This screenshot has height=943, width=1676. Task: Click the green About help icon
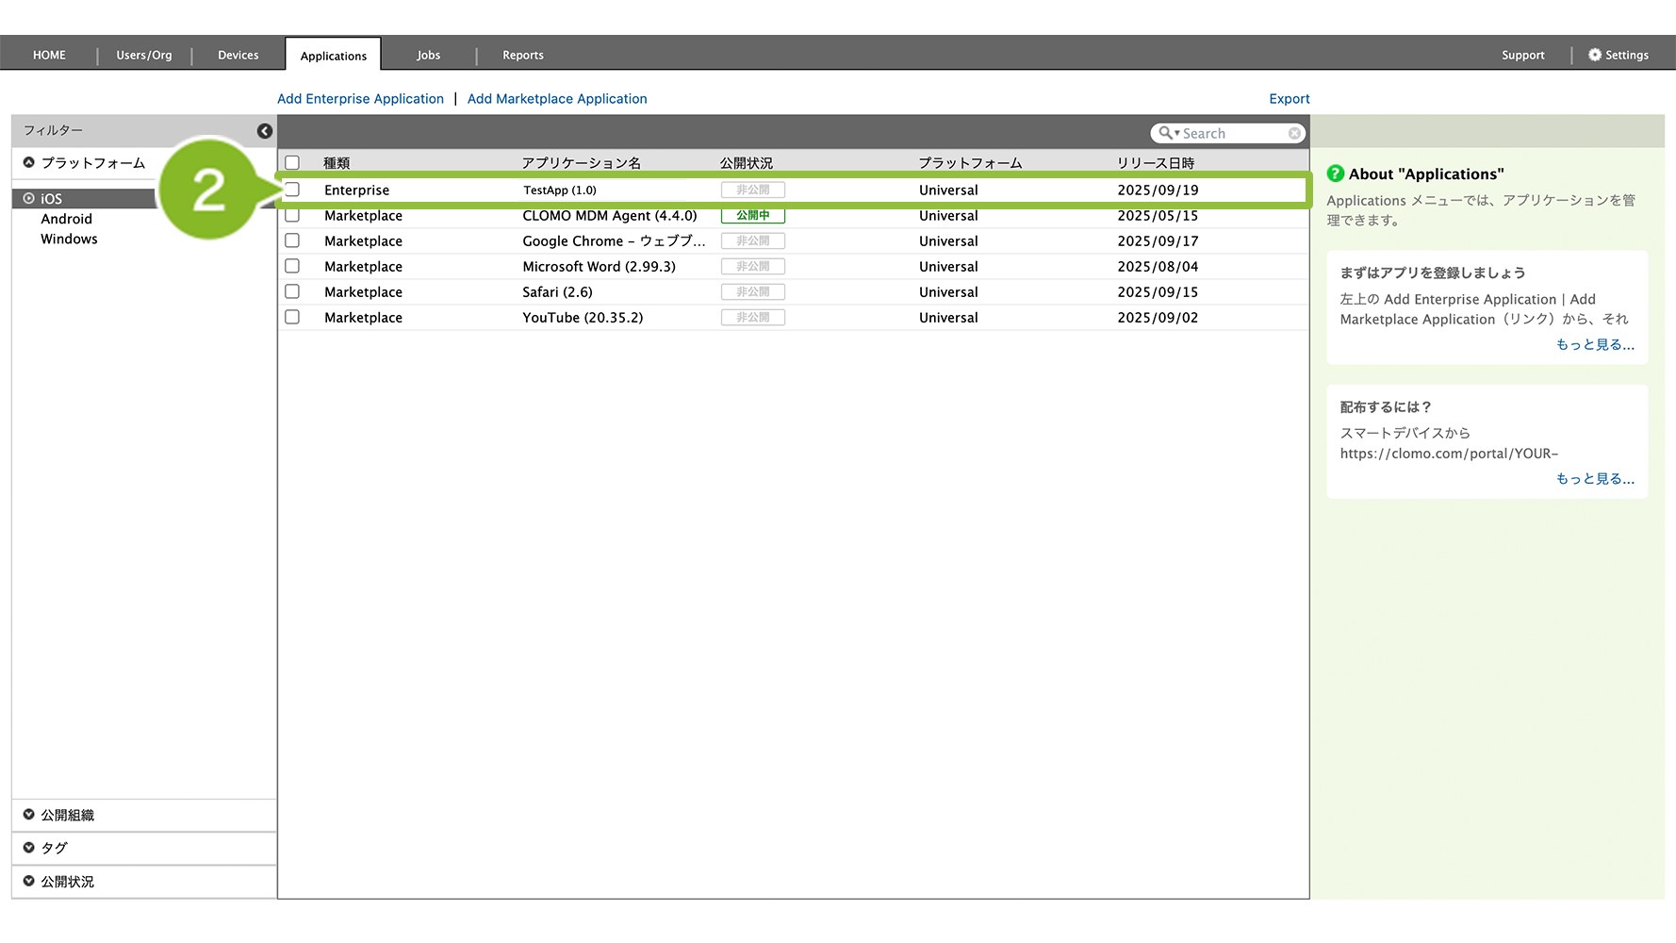coord(1335,174)
